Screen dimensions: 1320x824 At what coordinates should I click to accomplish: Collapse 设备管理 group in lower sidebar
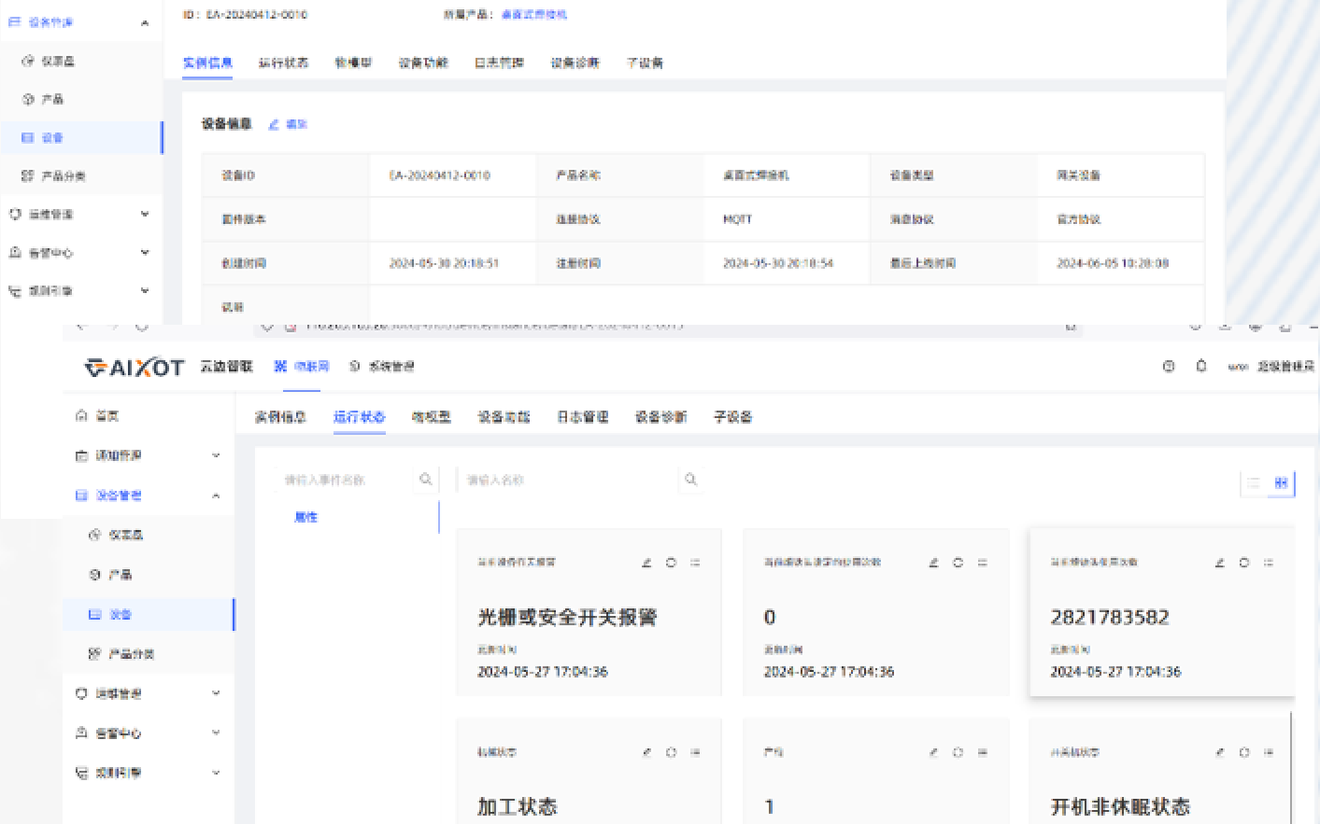pos(216,496)
